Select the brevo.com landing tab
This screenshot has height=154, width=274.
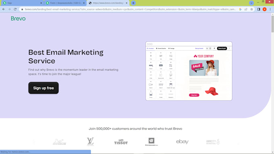click(108, 3)
